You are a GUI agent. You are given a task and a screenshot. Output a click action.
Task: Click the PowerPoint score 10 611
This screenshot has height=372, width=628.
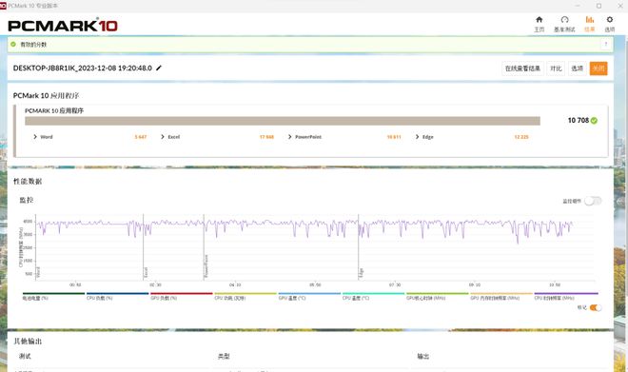394,137
